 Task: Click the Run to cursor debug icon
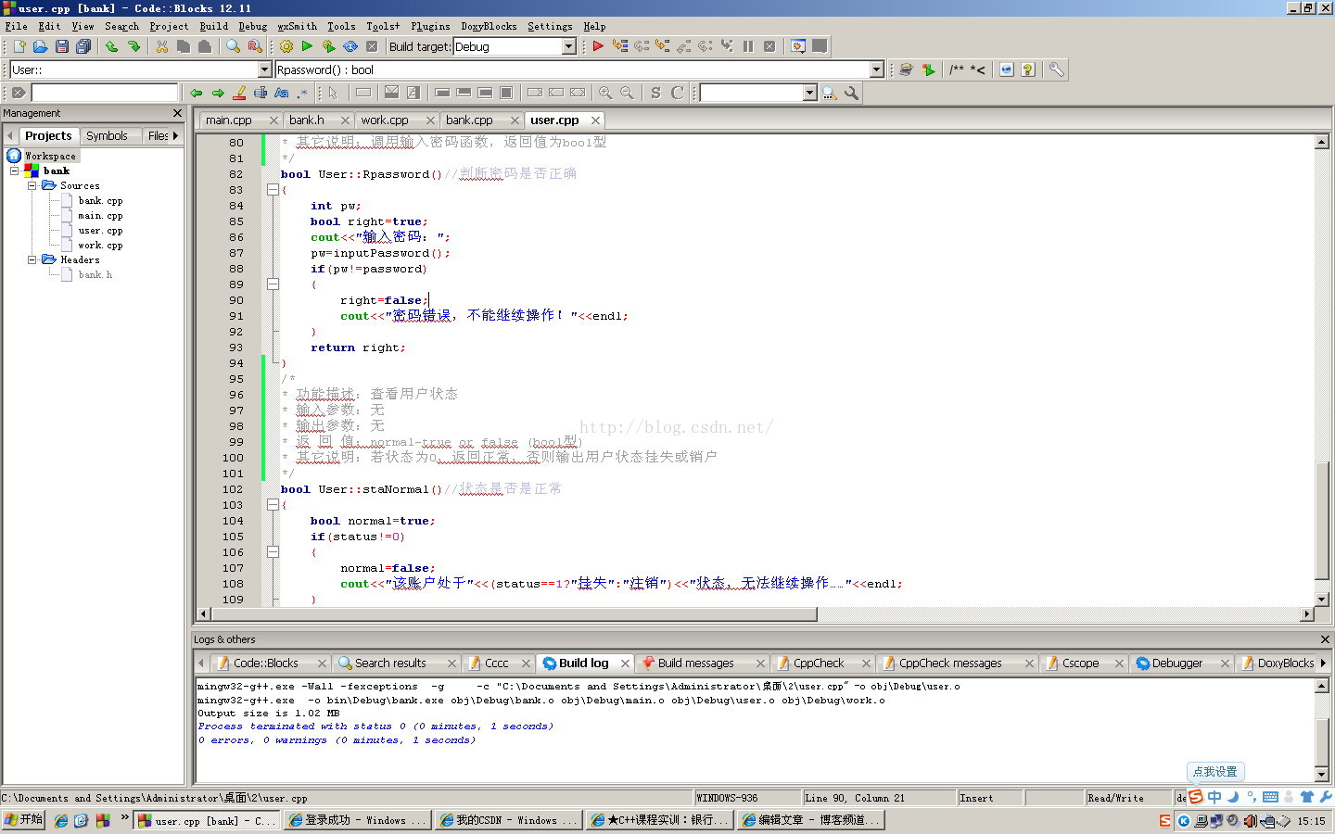click(620, 46)
